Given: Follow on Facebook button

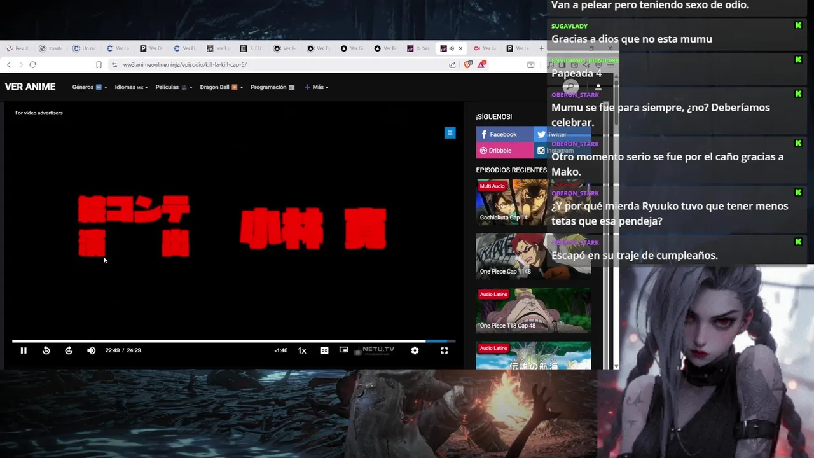Looking at the screenshot, I should click(504, 134).
